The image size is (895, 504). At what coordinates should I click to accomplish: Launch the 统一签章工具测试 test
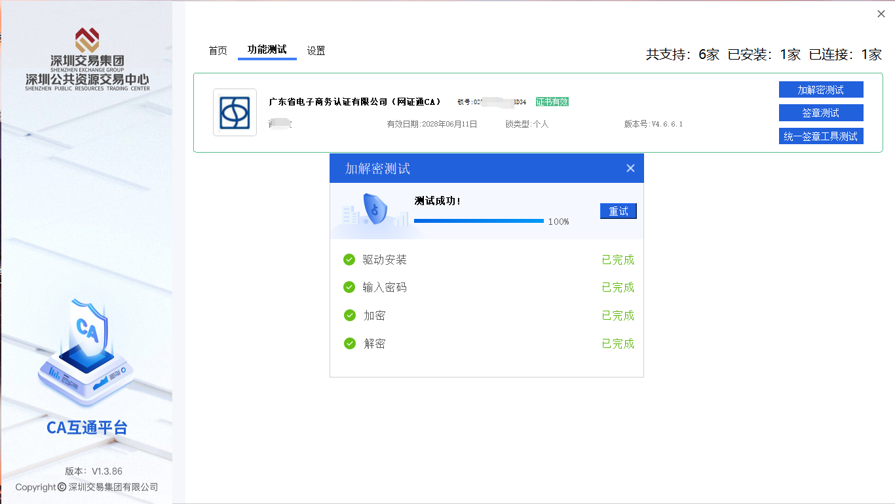[x=820, y=136]
